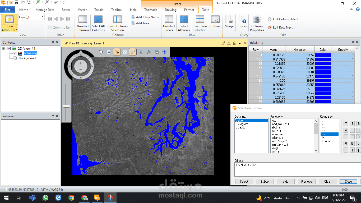
Task: Enable the Background layer checkbox
Action: click(x=15, y=58)
